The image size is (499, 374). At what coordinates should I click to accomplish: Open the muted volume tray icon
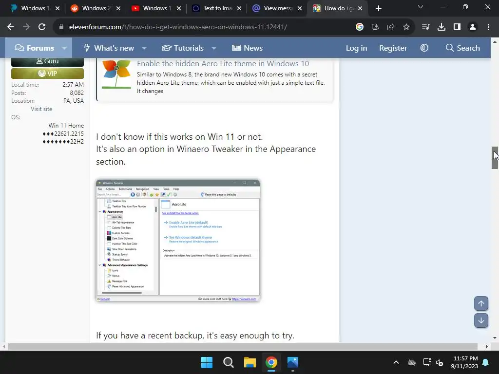tap(440, 362)
